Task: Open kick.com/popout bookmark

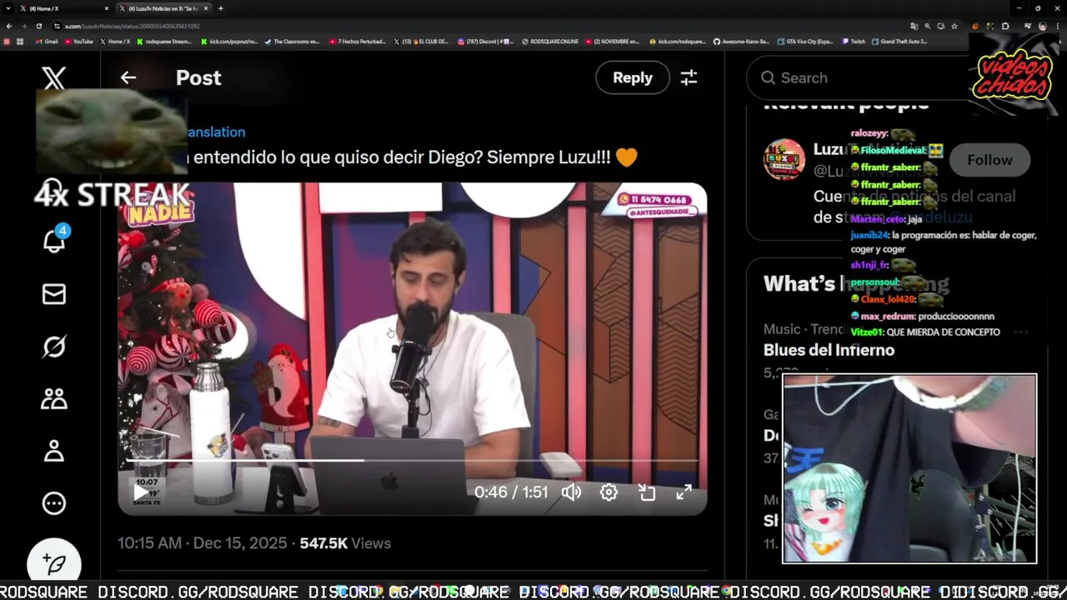Action: pos(229,42)
